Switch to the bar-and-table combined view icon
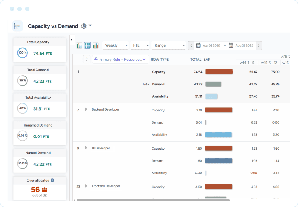Image resolution: width=298 pixels, height=207 pixels. tap(79, 45)
